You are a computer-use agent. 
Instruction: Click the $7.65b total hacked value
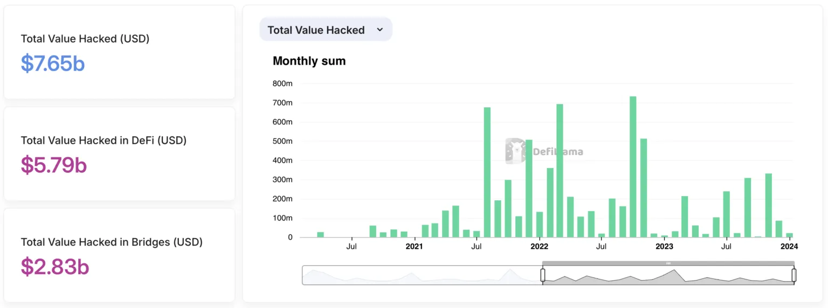click(53, 64)
